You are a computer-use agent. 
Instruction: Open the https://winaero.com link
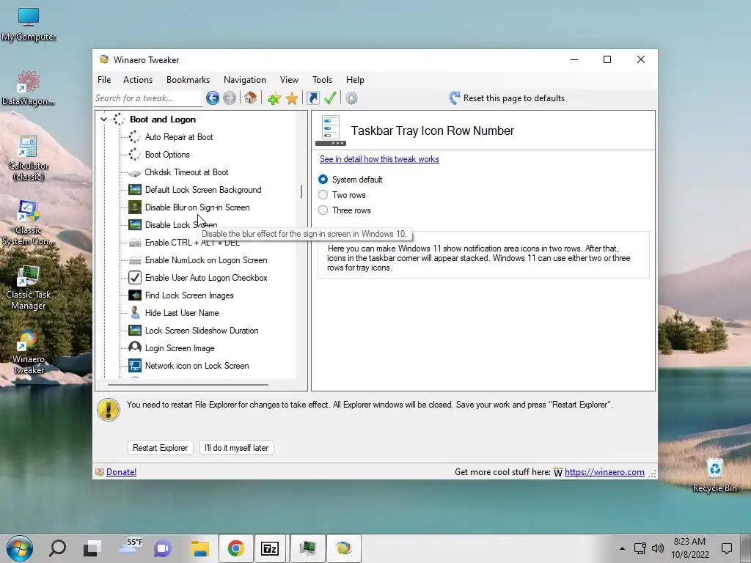coord(604,472)
